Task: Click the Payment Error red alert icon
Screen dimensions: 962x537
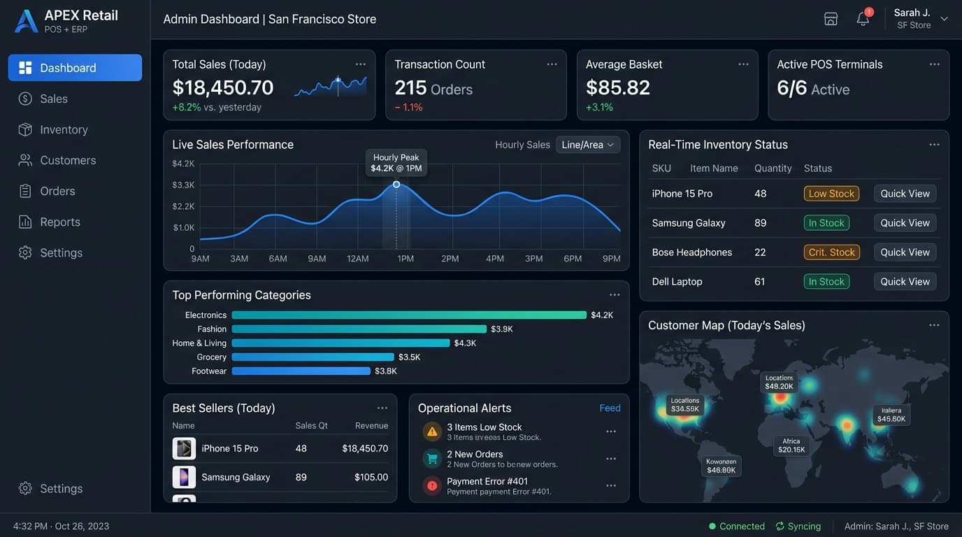Action: click(432, 485)
